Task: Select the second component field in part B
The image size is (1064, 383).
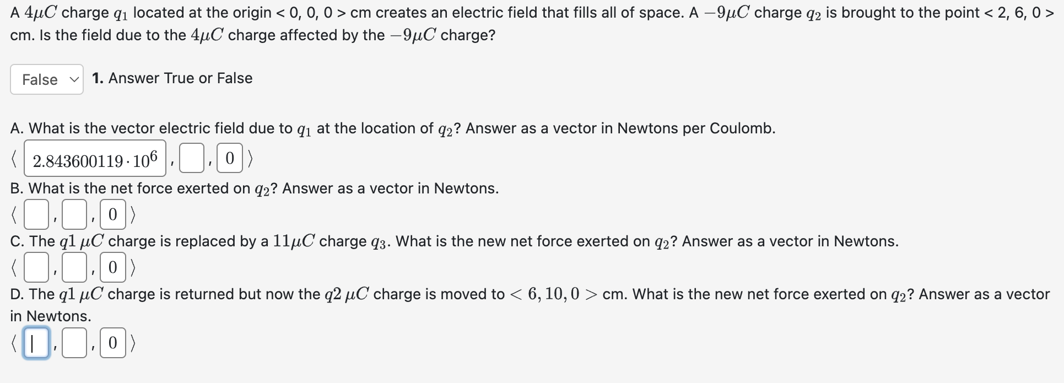Action: [74, 214]
